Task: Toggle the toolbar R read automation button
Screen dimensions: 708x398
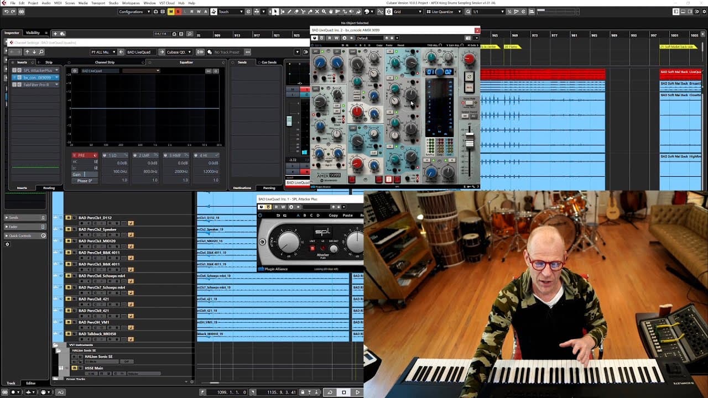Action: [x=191, y=12]
